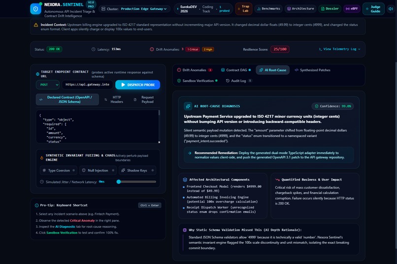Click the 0ms latency value
The width and height of the screenshot is (397, 264).
point(101,181)
